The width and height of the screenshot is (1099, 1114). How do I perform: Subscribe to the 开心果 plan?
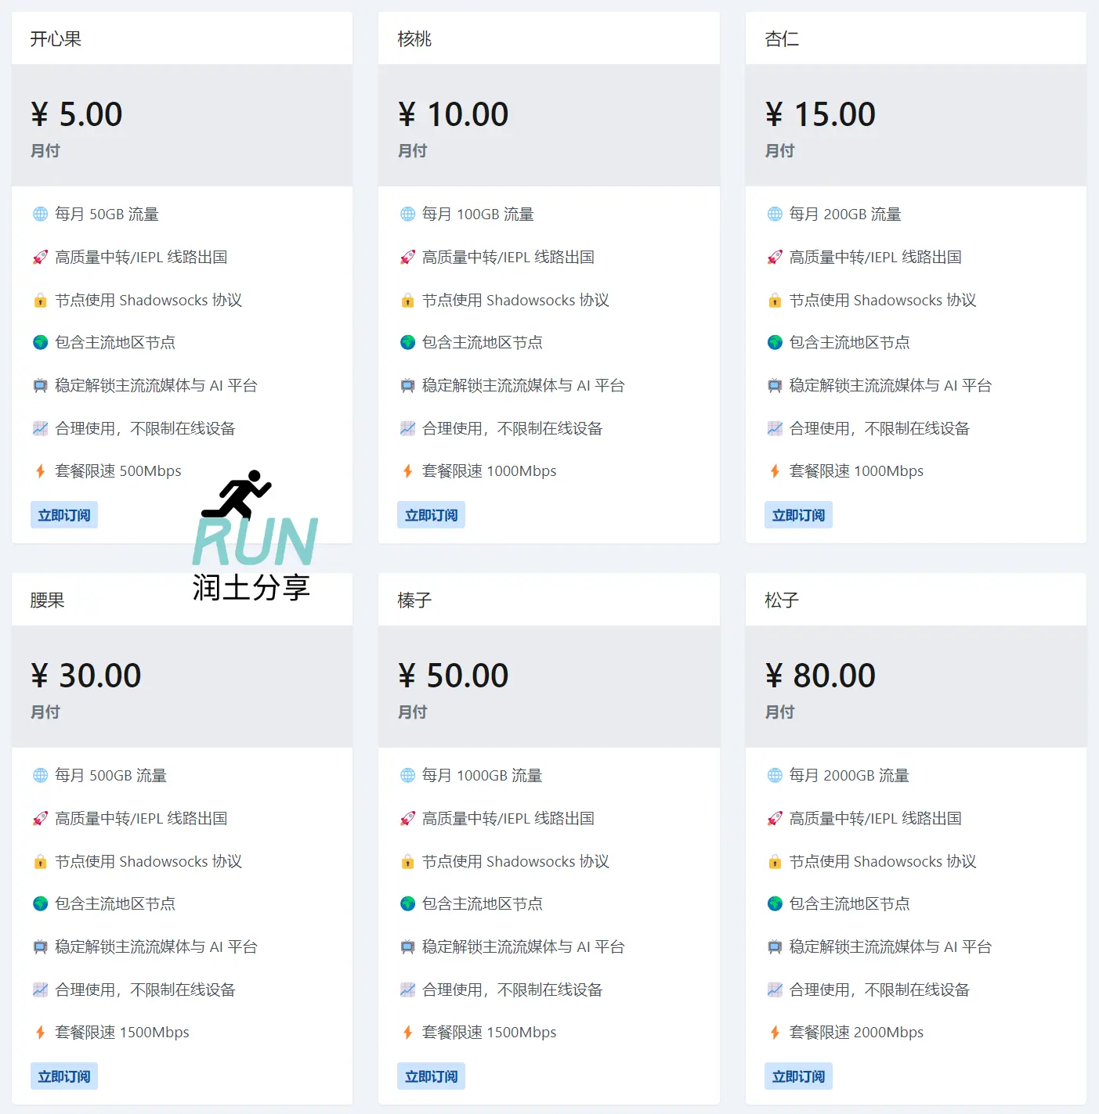(63, 514)
